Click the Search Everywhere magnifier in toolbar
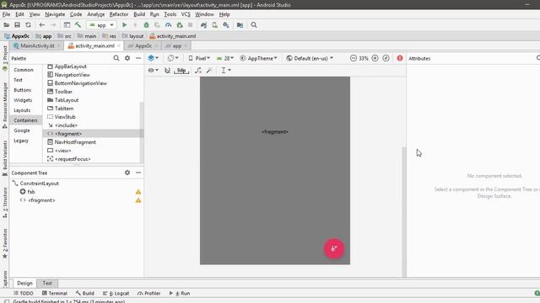 tap(254, 25)
